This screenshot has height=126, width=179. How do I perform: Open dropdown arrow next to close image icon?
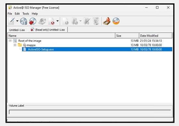[58, 21]
